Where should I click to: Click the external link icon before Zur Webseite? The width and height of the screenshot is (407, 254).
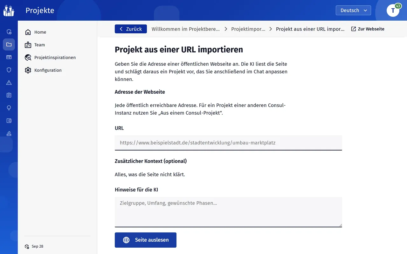point(354,29)
